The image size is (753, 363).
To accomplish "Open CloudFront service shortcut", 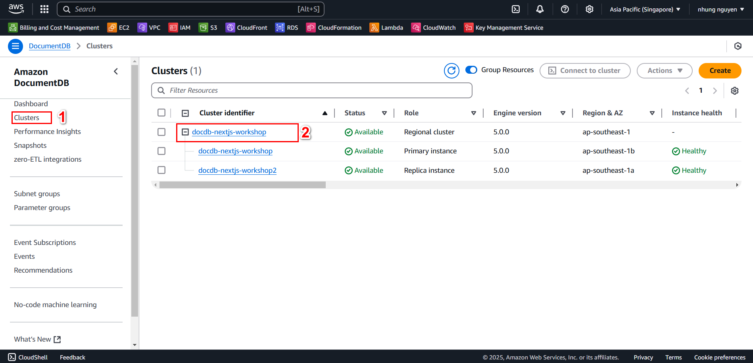I will point(246,27).
